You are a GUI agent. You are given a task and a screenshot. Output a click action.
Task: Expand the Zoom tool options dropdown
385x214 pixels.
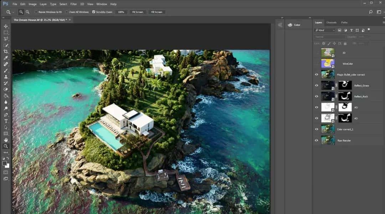click(x=12, y=12)
